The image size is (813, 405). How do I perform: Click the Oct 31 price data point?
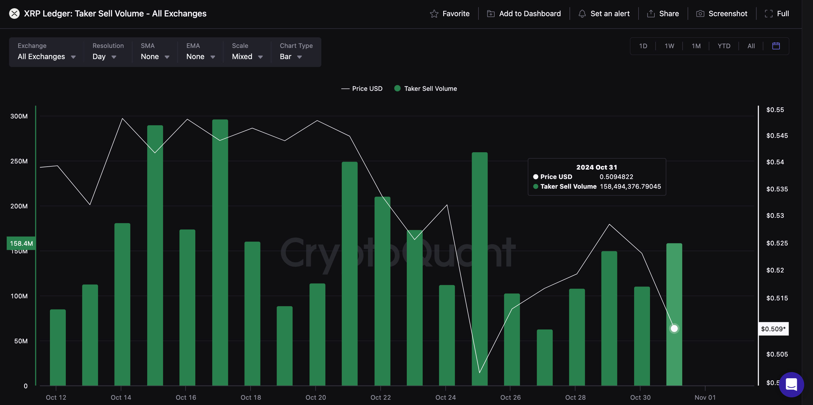674,329
